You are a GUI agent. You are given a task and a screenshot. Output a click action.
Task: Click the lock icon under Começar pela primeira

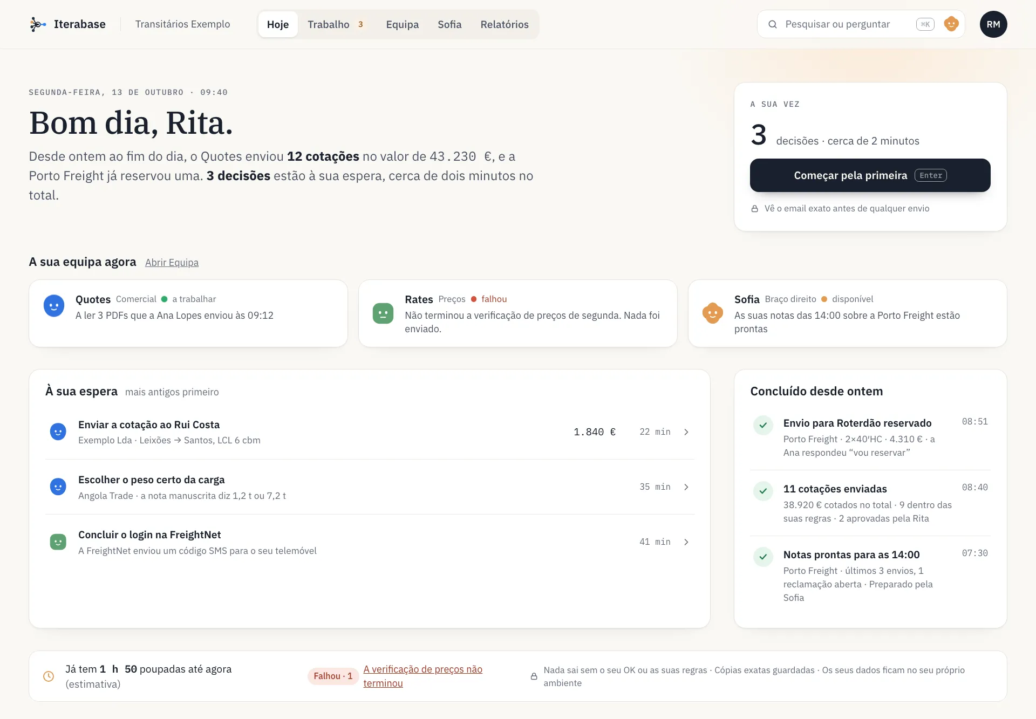(x=755, y=208)
